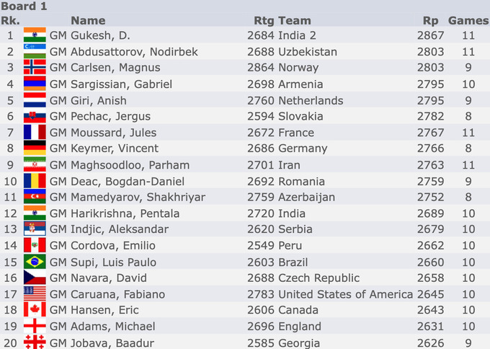Click the Canada flag beside Hansen, Eric
Viewport: 490px width, 349px height.
[x=35, y=309]
